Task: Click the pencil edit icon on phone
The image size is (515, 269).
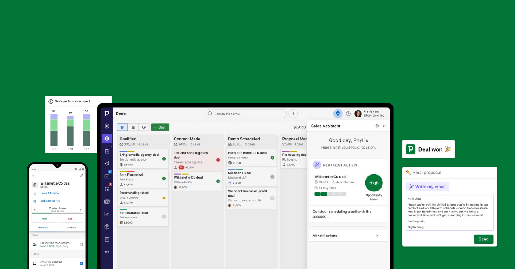Action: tap(82, 176)
